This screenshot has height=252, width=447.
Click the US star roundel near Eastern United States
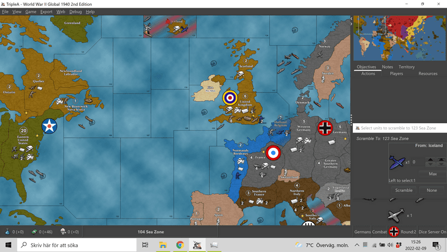[49, 126]
